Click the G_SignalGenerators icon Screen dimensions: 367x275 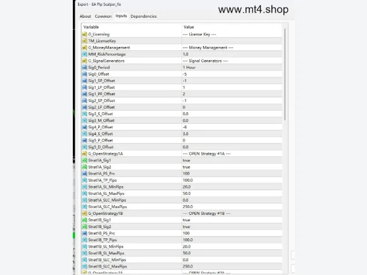[x=84, y=61]
